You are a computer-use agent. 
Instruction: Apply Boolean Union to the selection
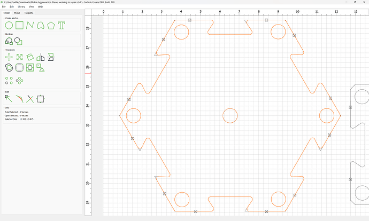pyautogui.click(x=9, y=41)
